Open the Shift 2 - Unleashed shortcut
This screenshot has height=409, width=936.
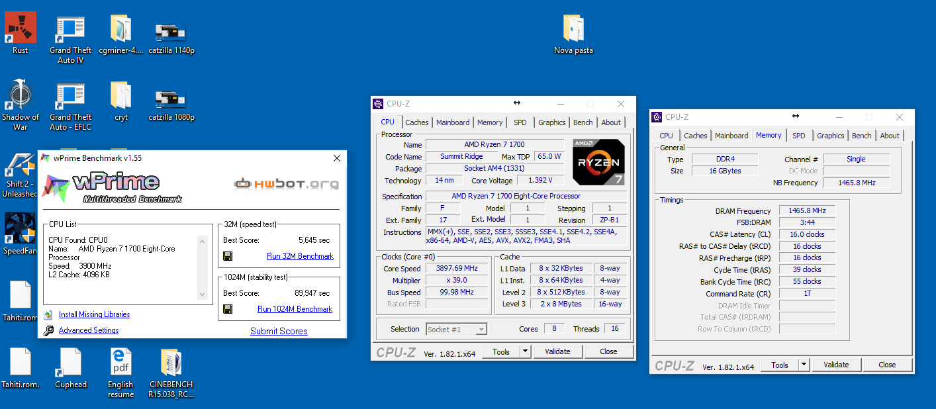(x=19, y=173)
